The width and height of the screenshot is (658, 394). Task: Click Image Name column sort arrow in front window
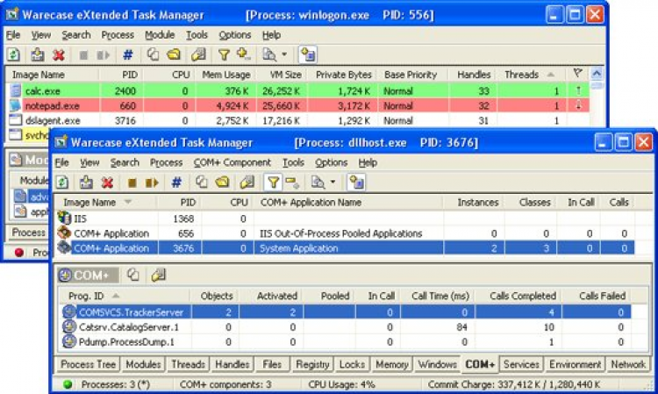pyautogui.click(x=128, y=202)
